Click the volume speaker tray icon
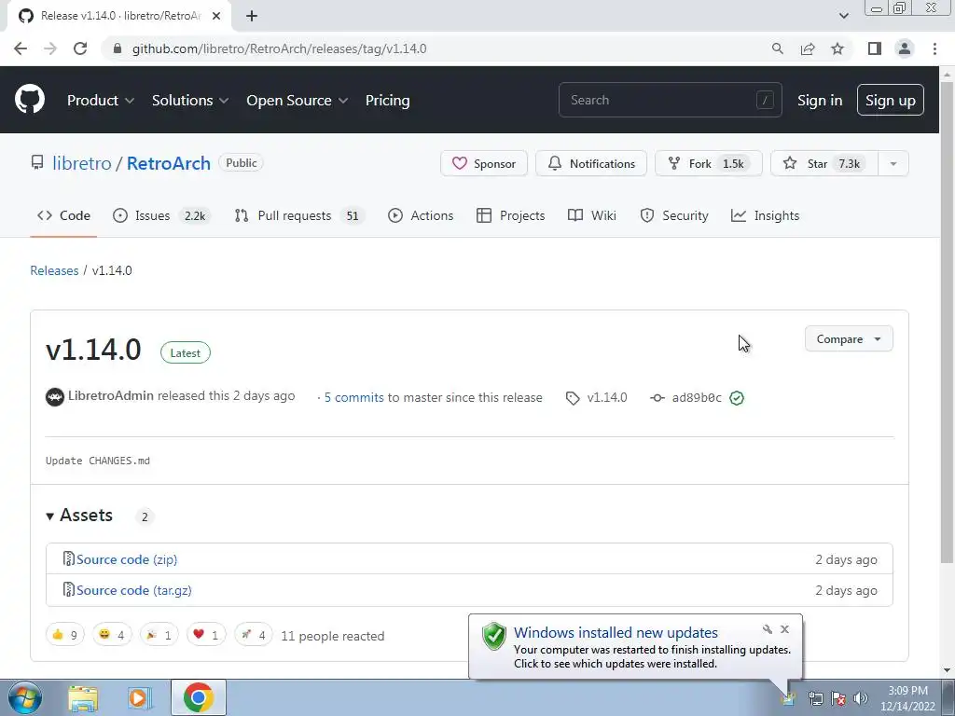 [x=861, y=698]
